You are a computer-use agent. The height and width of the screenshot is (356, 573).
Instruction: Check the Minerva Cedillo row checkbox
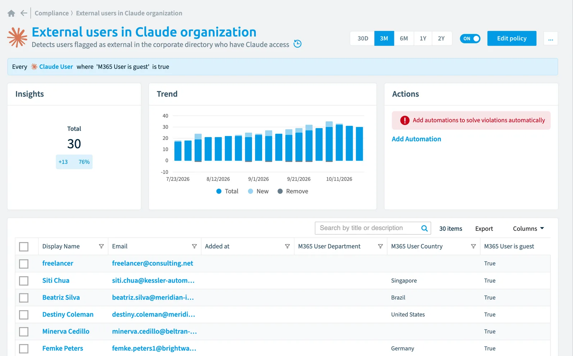point(24,332)
